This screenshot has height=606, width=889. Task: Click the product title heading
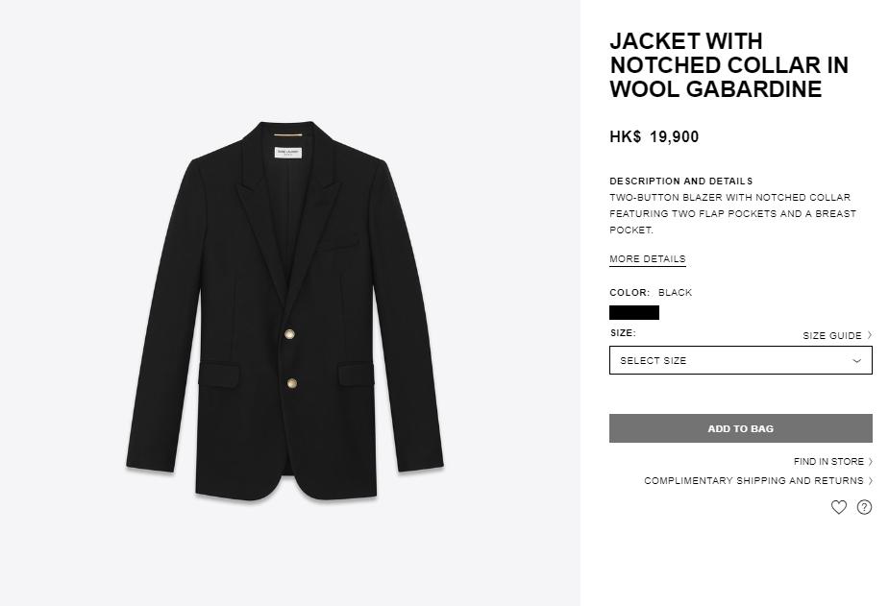tap(728, 65)
